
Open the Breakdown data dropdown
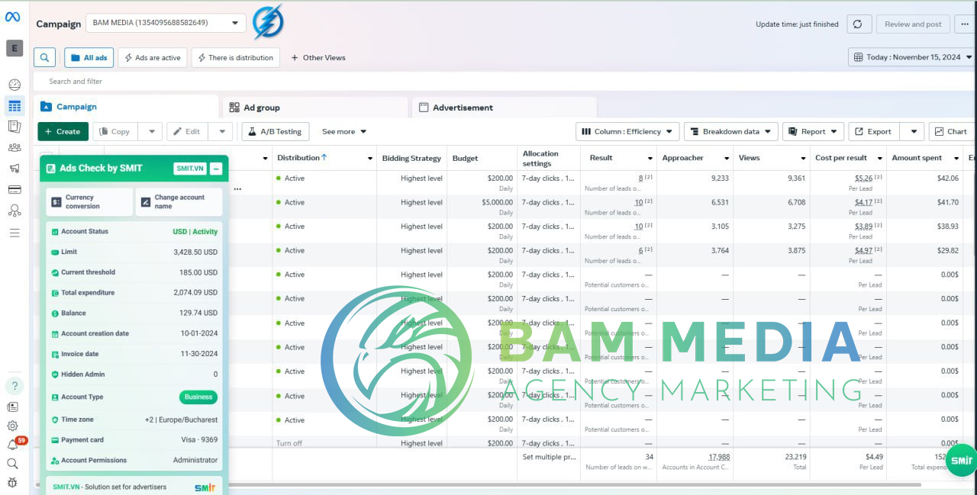(730, 132)
